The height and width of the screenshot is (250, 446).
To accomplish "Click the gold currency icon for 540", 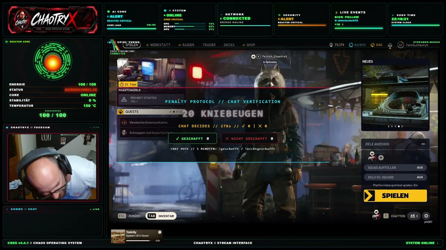I will 372,45.
